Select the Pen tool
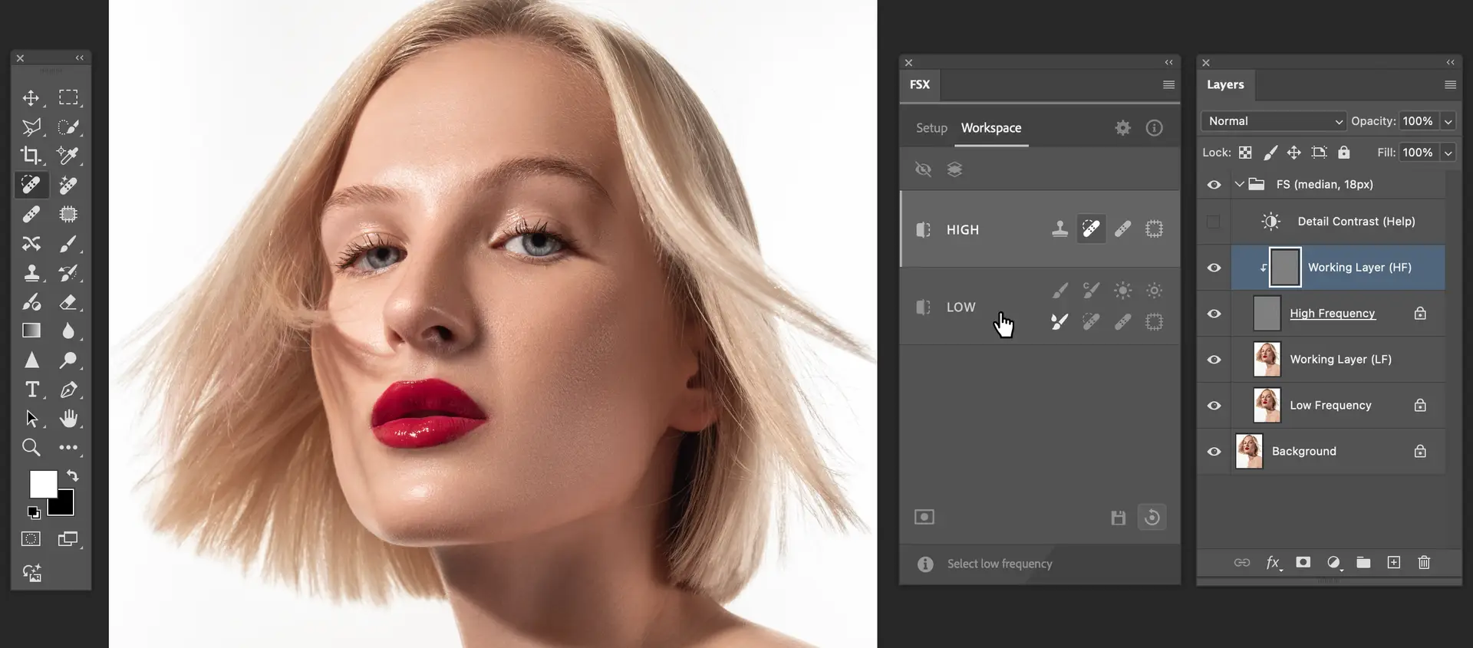 tap(68, 390)
